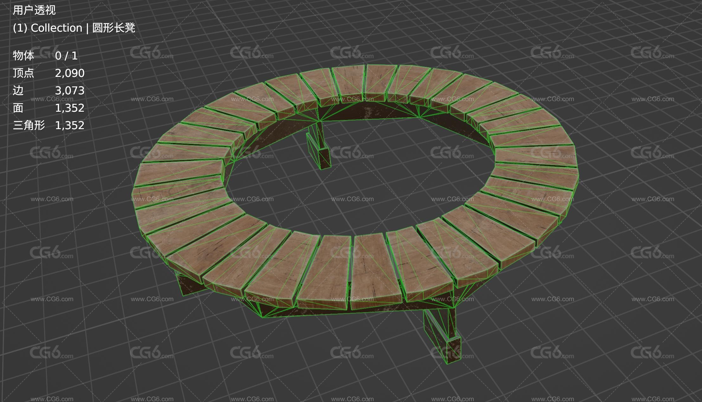Click the 面 statistics label
This screenshot has height=402, width=702.
point(18,108)
